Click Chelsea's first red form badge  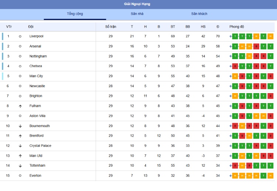coord(235,66)
